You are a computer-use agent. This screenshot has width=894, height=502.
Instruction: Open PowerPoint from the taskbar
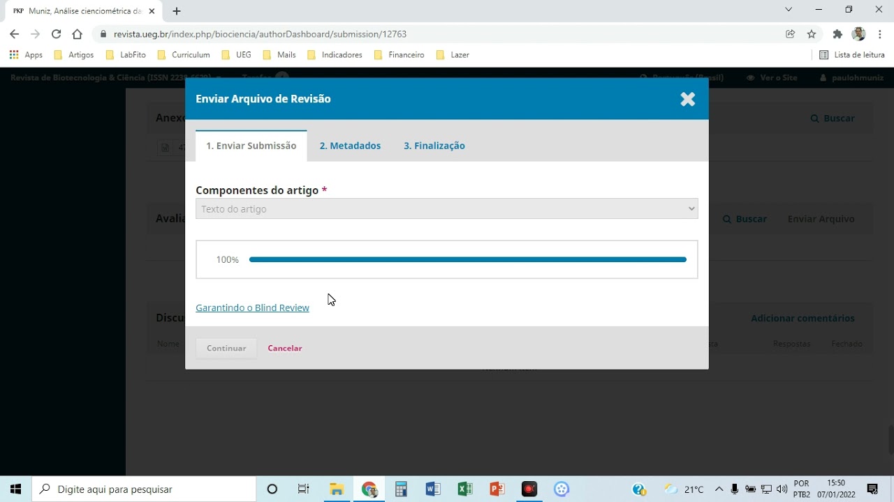497,489
